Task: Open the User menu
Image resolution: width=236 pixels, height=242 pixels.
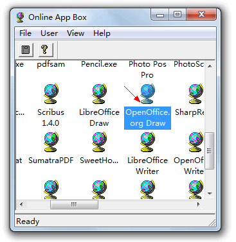Action: pyautogui.click(x=49, y=33)
